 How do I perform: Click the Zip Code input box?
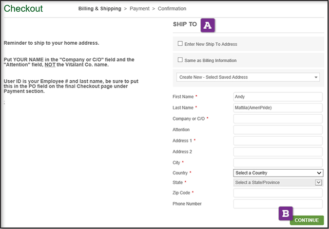278,193
